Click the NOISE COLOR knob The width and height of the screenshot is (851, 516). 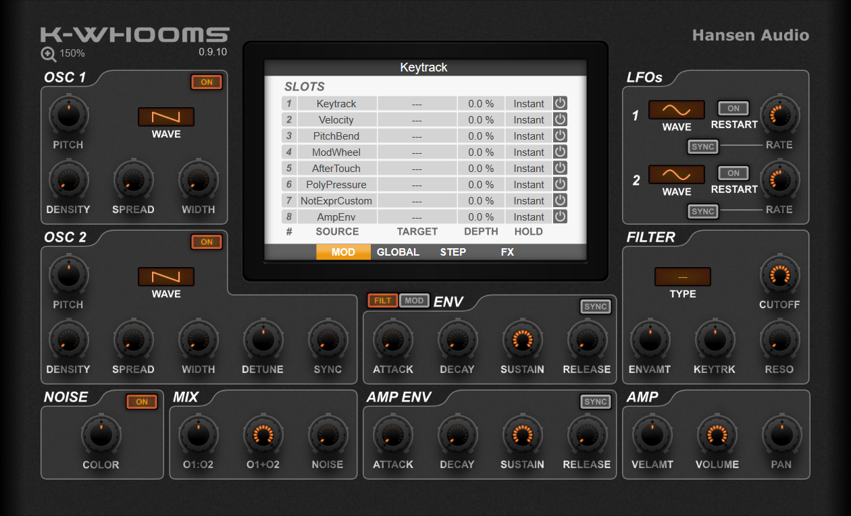101,435
